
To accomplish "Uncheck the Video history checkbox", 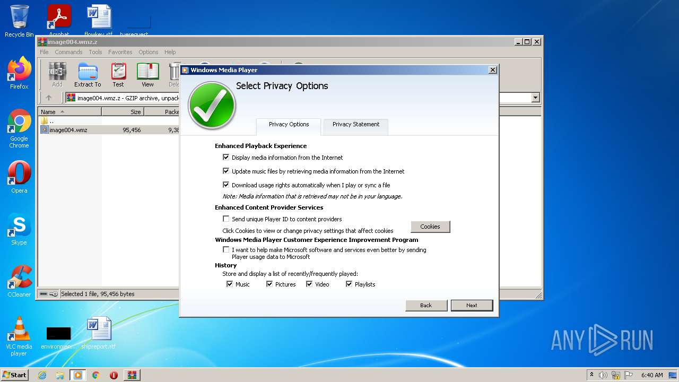I will click(x=309, y=284).
